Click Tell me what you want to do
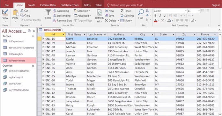The image size is (222, 116). tap(125, 5)
